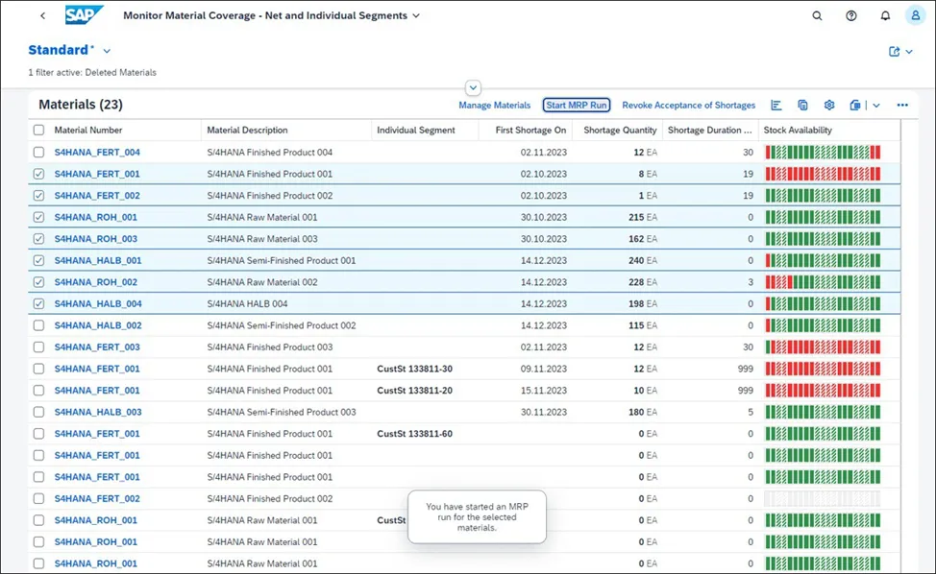The width and height of the screenshot is (936, 574).
Task: Open the notifications bell
Action: 885,15
